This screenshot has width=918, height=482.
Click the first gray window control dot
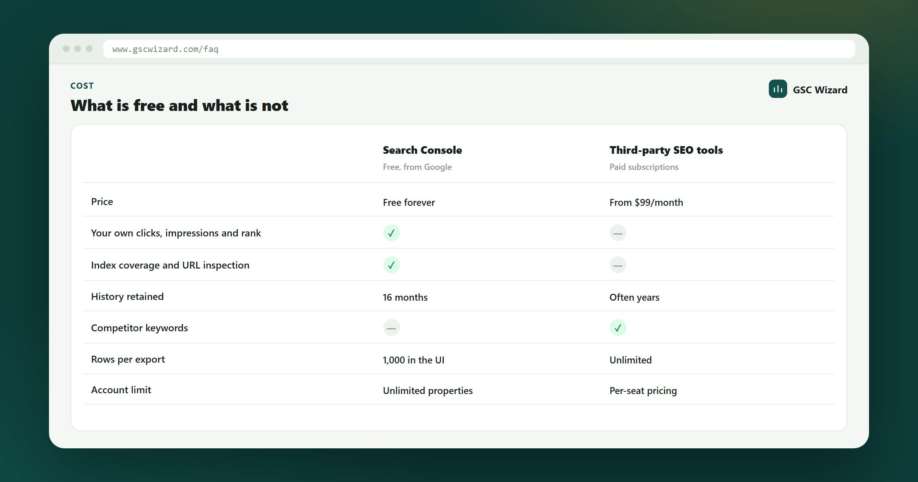(66, 49)
